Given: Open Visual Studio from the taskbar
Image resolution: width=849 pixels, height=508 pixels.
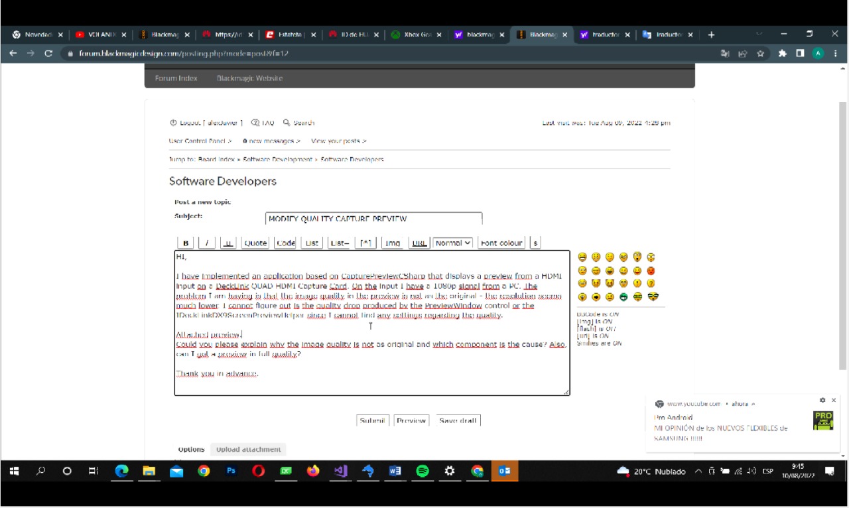Looking at the screenshot, I should (340, 472).
